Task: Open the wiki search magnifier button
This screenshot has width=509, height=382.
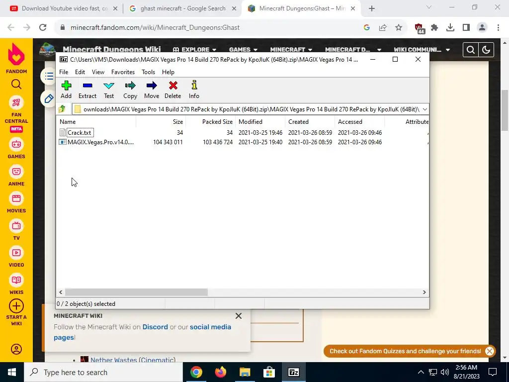Action: point(471,50)
